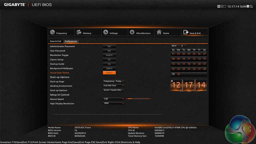Image resolution: width=256 pixels, height=144 pixels.
Task: Select date 19 in the calendar
Action: pos(194,64)
